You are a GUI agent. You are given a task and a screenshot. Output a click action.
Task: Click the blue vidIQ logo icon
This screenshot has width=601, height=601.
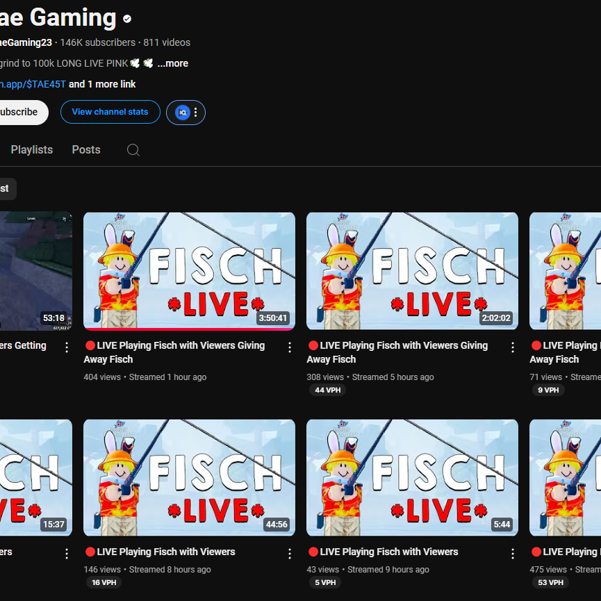[x=183, y=113]
